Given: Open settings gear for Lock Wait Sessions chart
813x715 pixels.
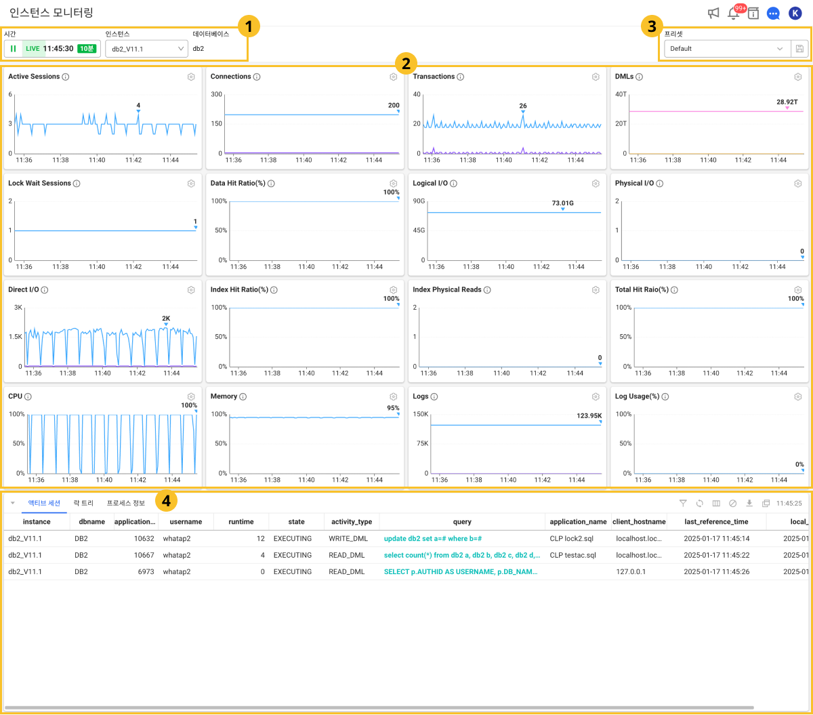Looking at the screenshot, I should (191, 184).
